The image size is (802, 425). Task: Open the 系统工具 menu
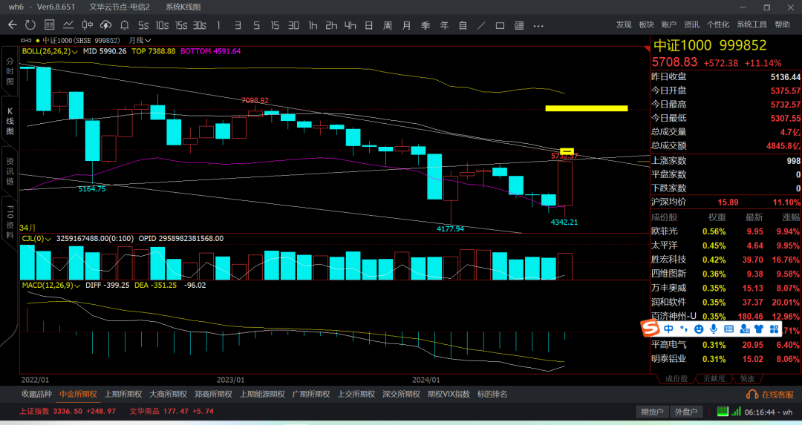pos(752,24)
